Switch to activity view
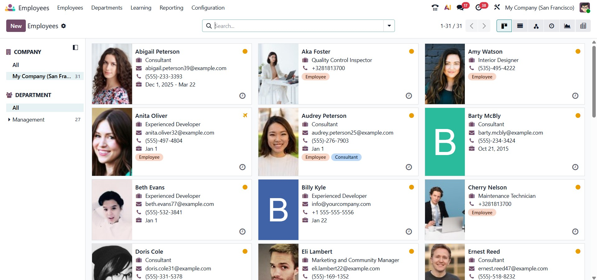 [551, 26]
